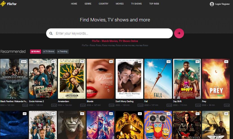The image size is (233, 139).
Task: Open Amsterdam title link
Action: click(x=63, y=101)
